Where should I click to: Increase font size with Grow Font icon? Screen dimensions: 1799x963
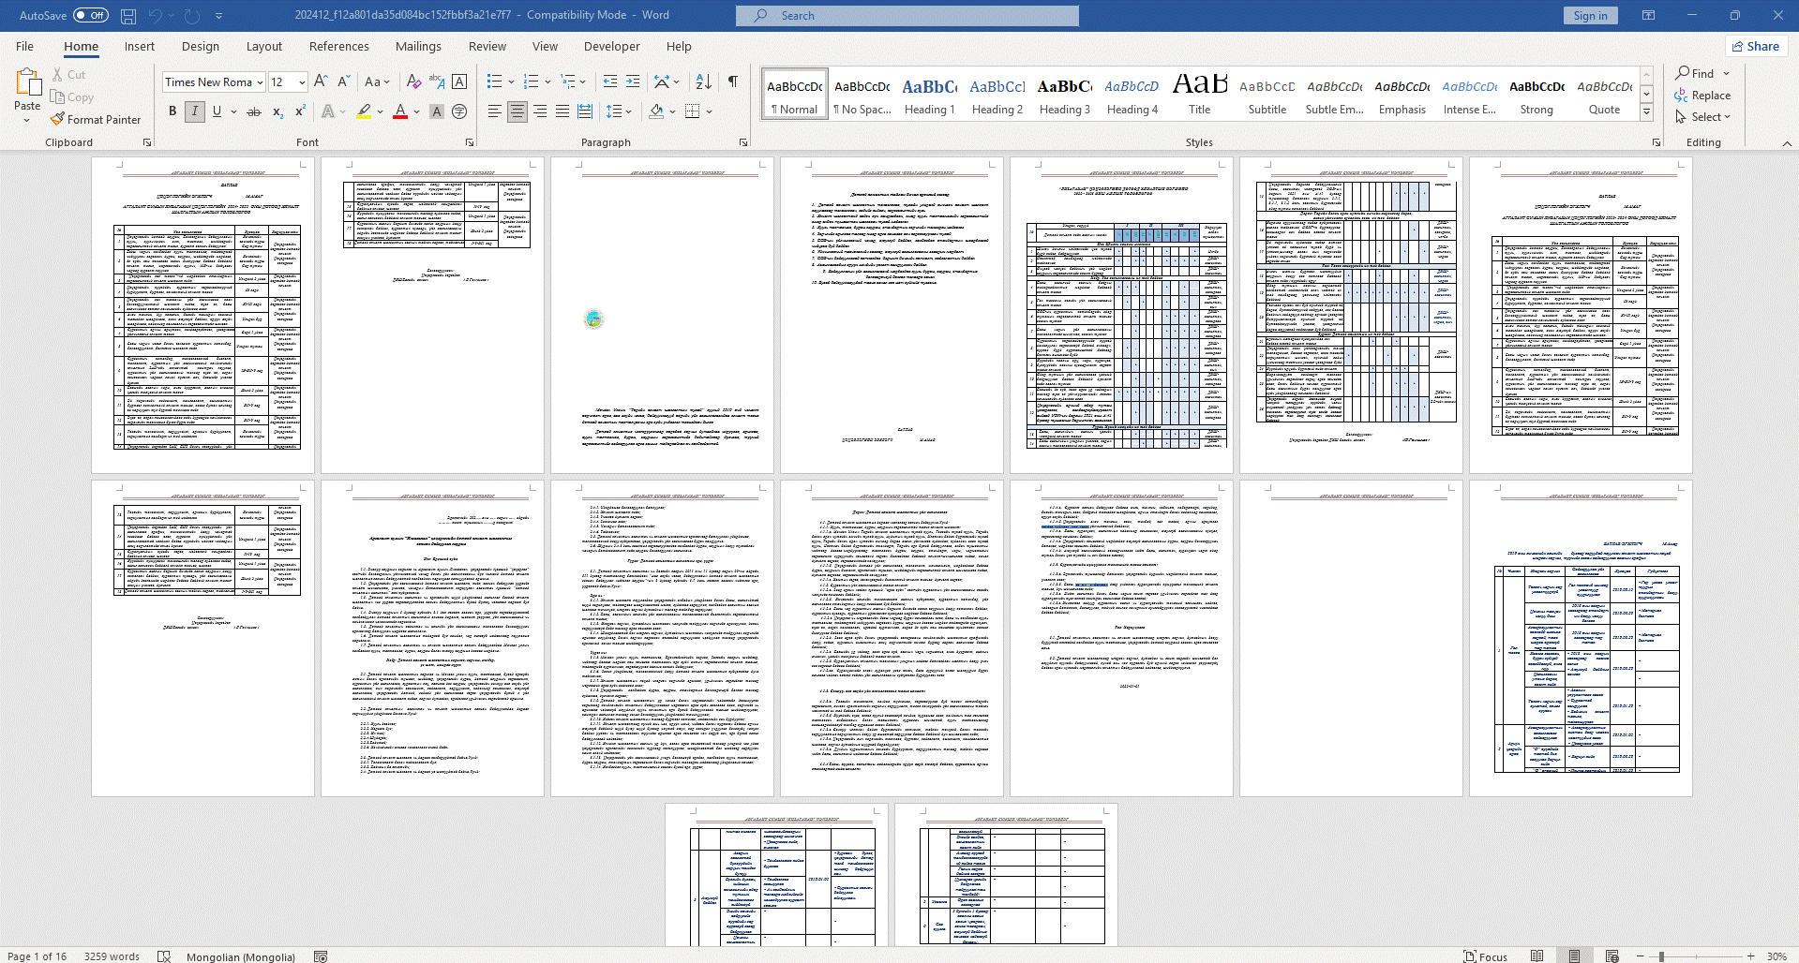pos(321,81)
